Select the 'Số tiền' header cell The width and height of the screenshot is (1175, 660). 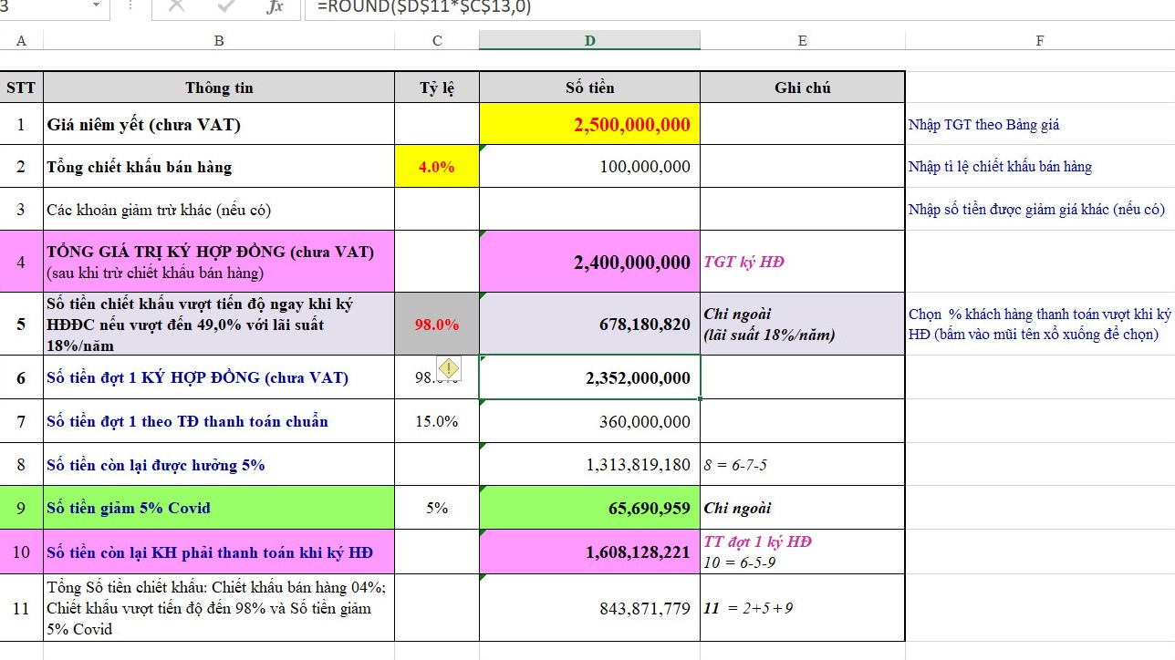coord(589,88)
